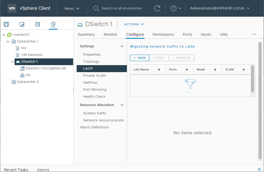Open Topology settings
Image resolution: width=264 pixels, height=172 pixels.
tap(91, 62)
